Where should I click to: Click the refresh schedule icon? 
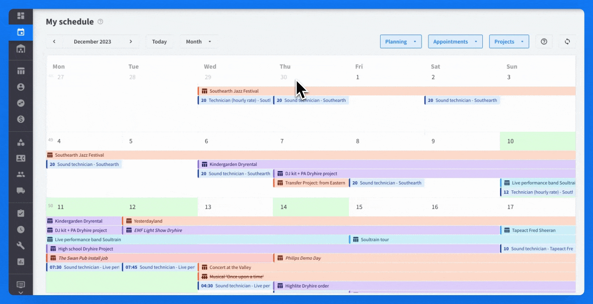click(567, 41)
